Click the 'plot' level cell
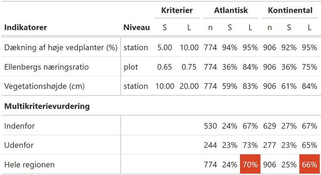The width and height of the screenshot is (321, 175). click(x=131, y=67)
